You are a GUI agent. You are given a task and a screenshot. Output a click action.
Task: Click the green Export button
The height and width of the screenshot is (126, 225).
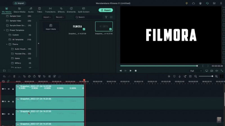(x=105, y=10)
